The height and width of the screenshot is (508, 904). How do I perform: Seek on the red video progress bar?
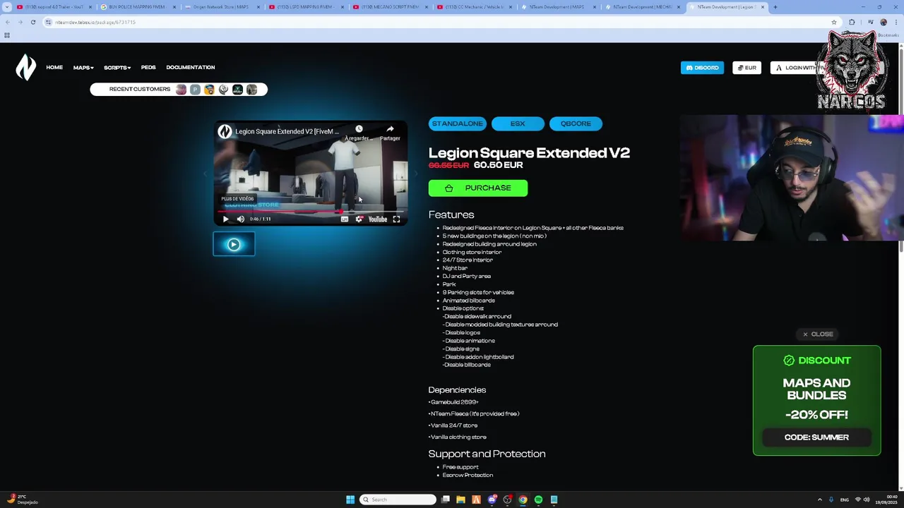[311, 210]
